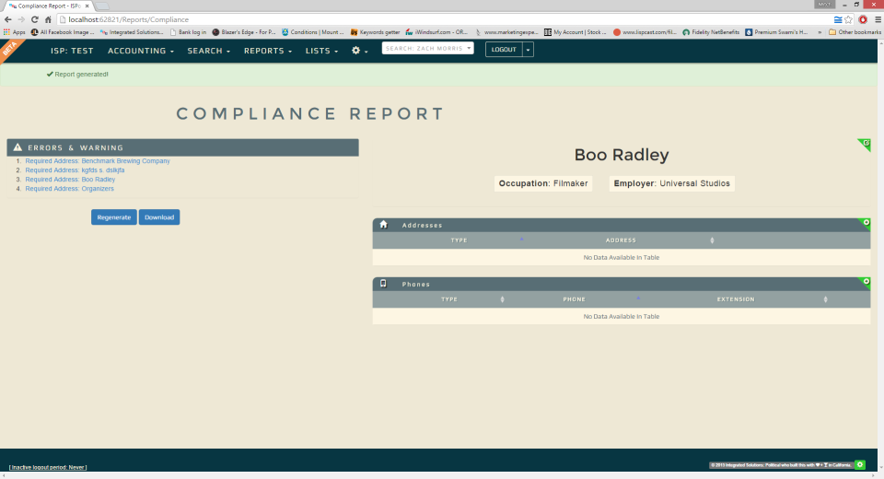Click the green add icon on Addresses panel
Screen dimensions: 884x479
(866, 223)
